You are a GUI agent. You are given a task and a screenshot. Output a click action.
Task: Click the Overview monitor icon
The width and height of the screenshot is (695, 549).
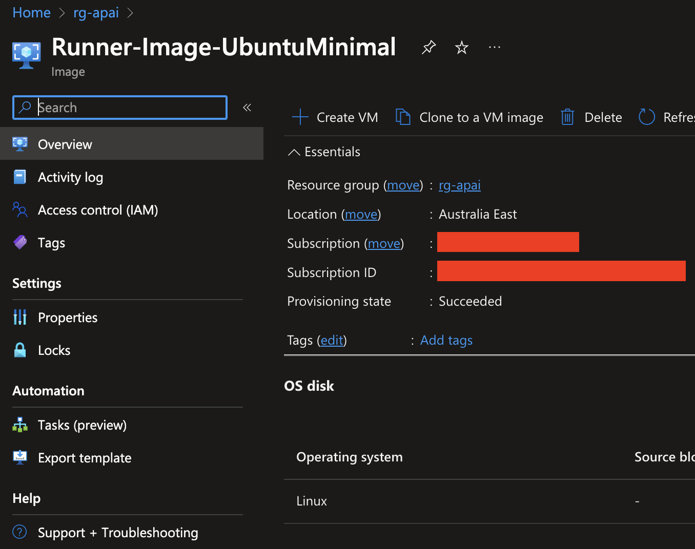point(20,144)
